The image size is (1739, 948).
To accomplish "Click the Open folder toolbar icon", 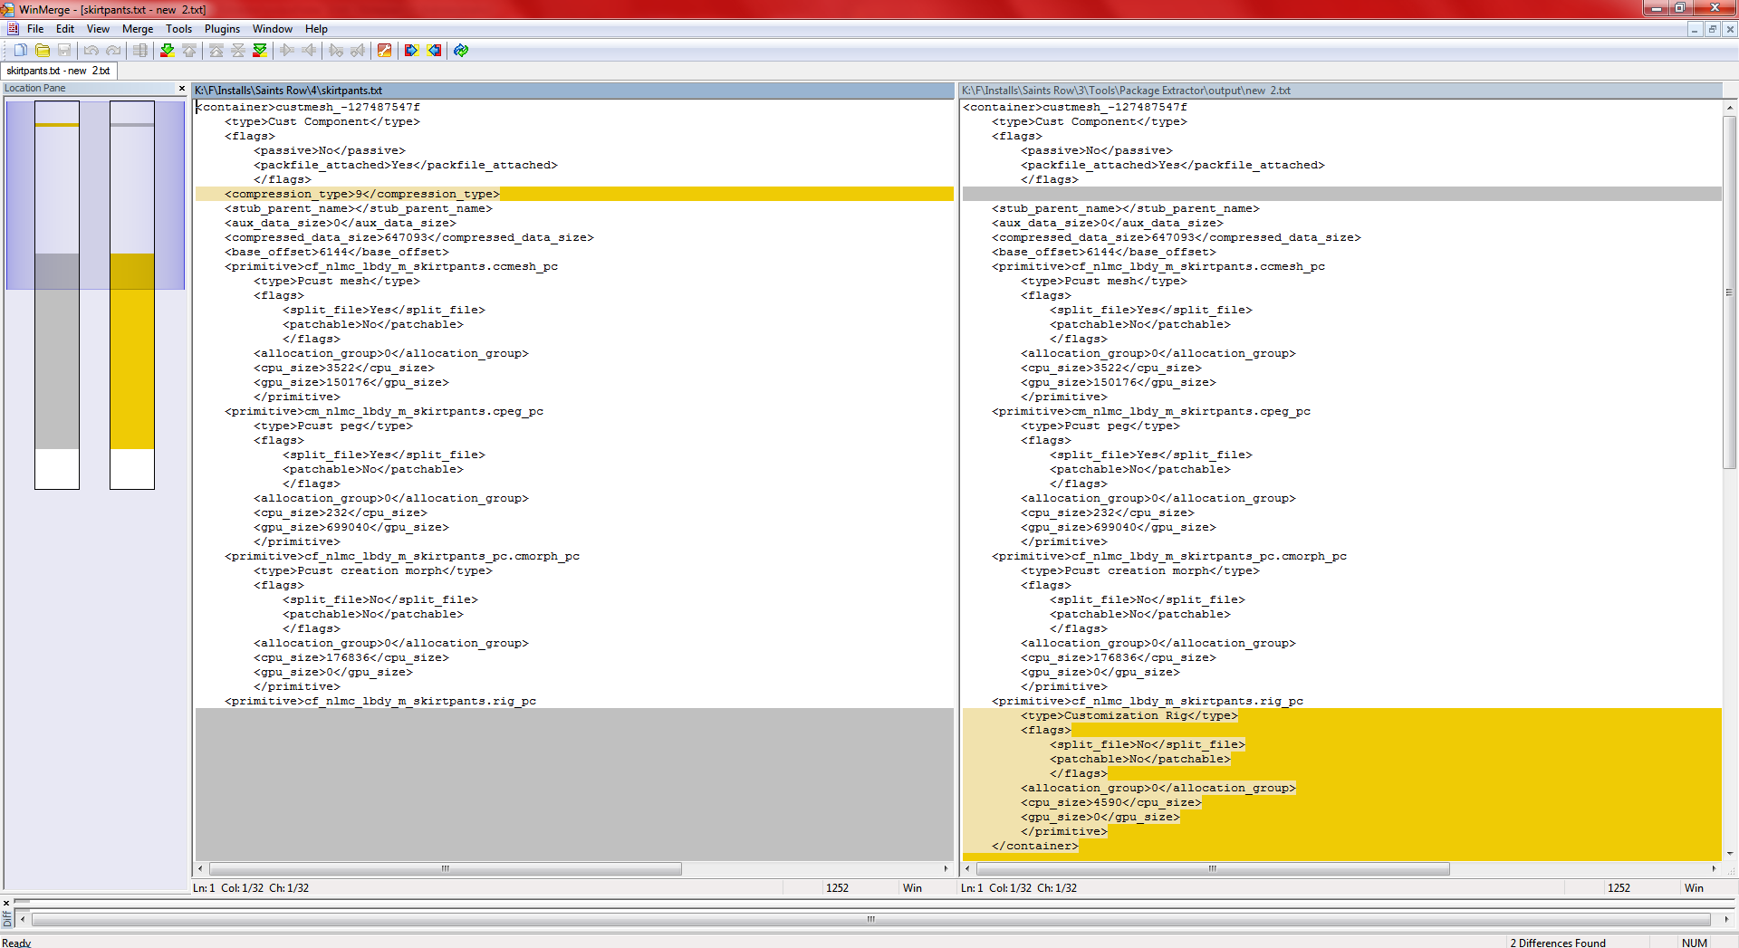I will pos(42,51).
